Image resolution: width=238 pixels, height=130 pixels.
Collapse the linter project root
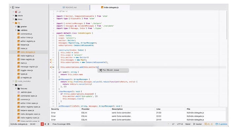(x=11, y=7)
